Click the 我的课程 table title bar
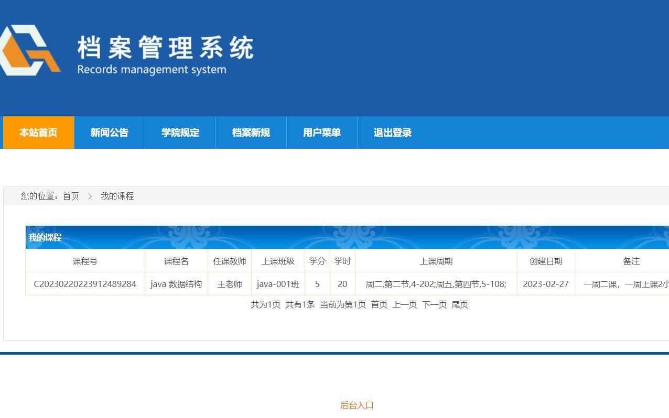This screenshot has width=669, height=418. (x=45, y=237)
